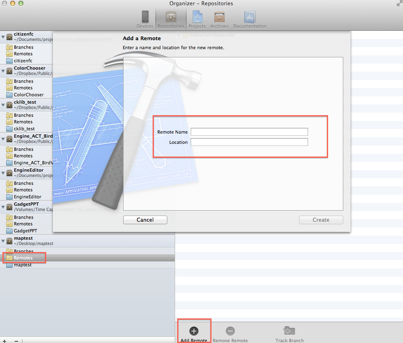Collapse the maptest repository disclosure triangle
403x343 pixels.
coord(3,241)
